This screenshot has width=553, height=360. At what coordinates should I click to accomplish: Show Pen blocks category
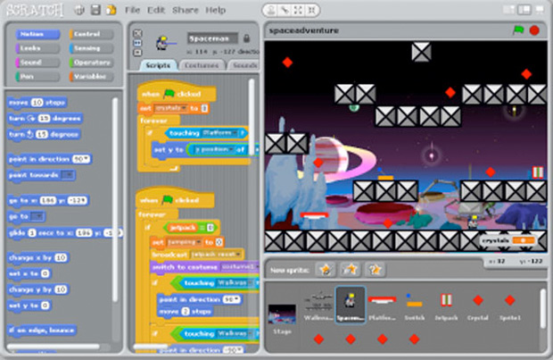pos(37,77)
